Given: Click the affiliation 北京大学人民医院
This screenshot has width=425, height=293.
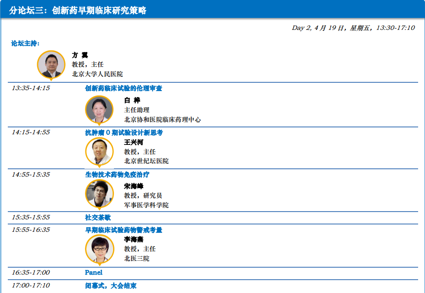Looking at the screenshot, I should point(97,74).
